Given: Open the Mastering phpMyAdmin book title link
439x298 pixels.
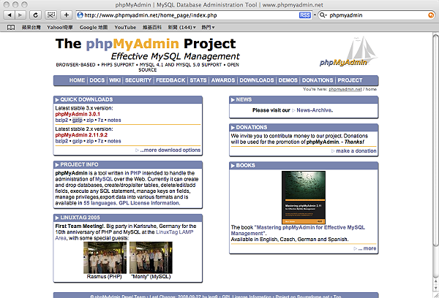Looking at the screenshot, I should [x=298, y=230].
